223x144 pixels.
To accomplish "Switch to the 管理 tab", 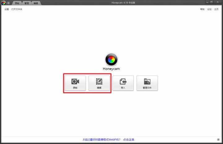I will [27, 3].
